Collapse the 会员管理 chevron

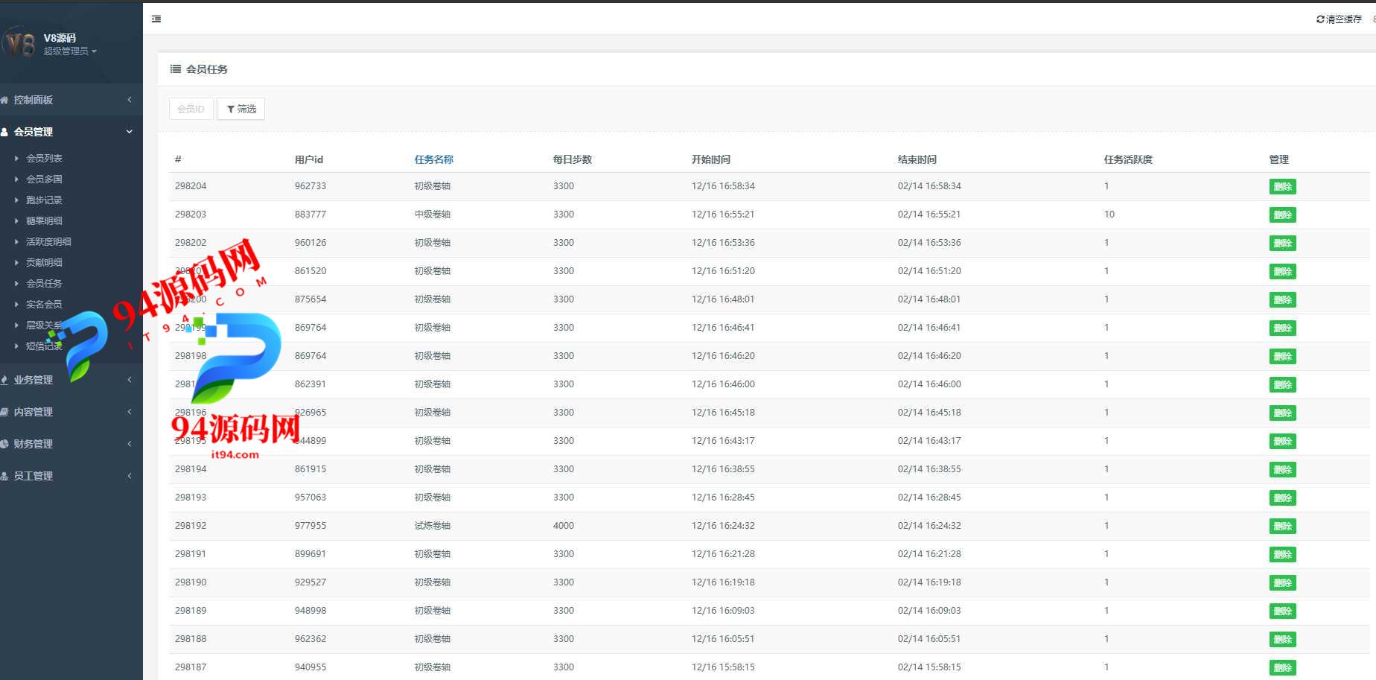click(130, 132)
